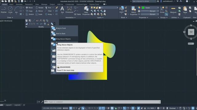Select the Dimension tool
Screen dimensions: 197x110
[69, 10]
